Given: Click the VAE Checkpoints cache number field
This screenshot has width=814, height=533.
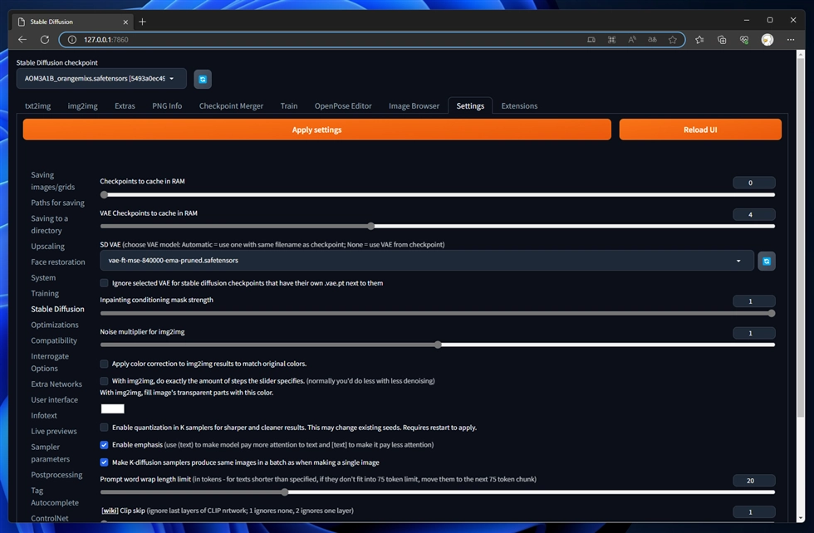Looking at the screenshot, I should pos(754,214).
